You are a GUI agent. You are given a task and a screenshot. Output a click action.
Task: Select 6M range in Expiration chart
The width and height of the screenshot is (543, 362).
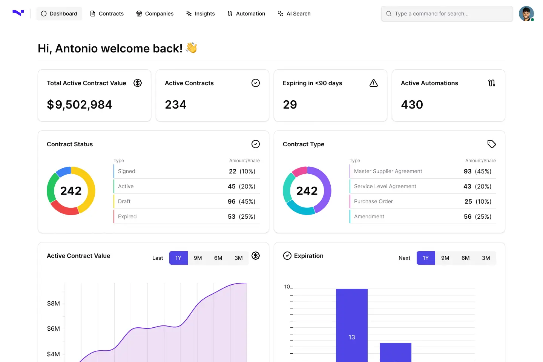coord(466,258)
